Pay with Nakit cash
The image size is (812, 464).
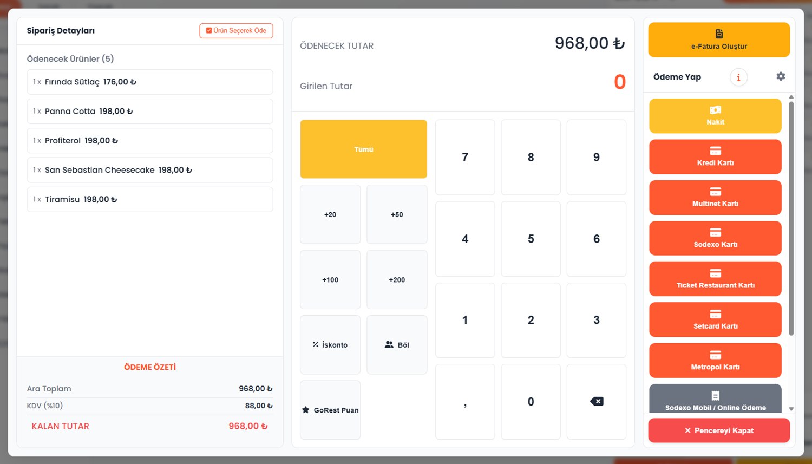click(x=715, y=116)
